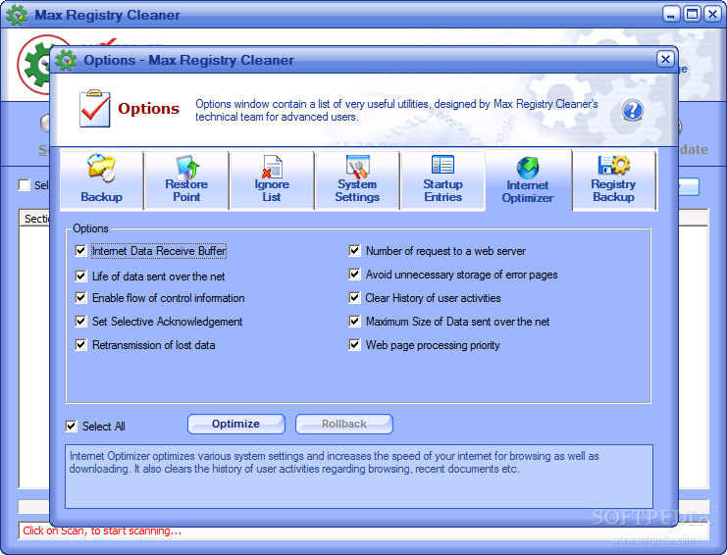The width and height of the screenshot is (727, 555).
Task: Minimize the Max Registry Cleaner main window
Action: point(670,15)
